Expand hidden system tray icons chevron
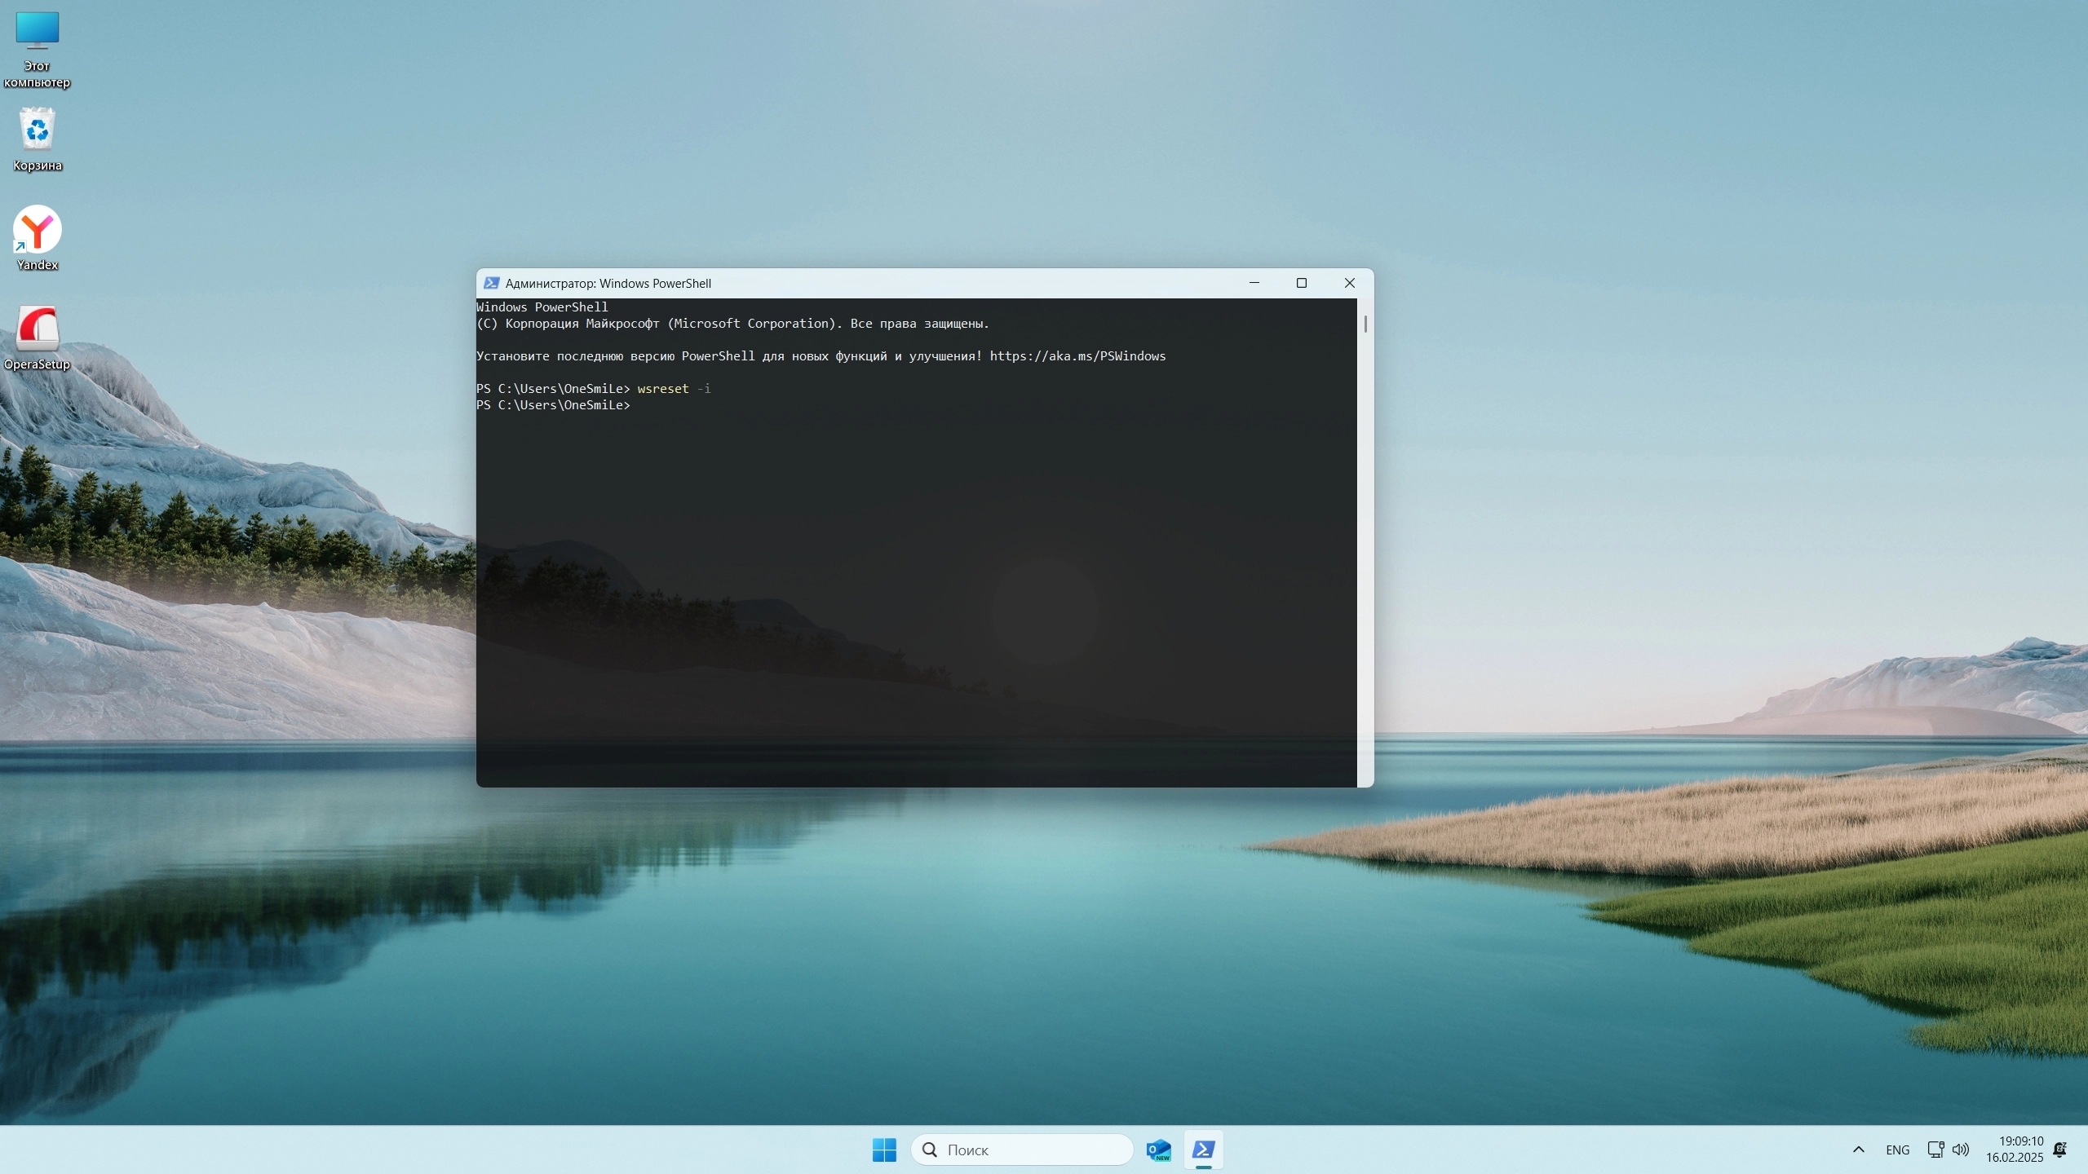 (x=1859, y=1150)
